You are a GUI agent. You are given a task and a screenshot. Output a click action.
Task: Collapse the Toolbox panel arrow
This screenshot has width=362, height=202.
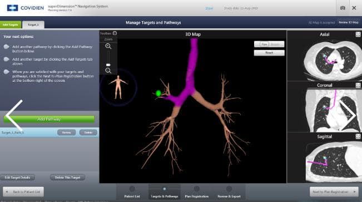tap(115, 33)
